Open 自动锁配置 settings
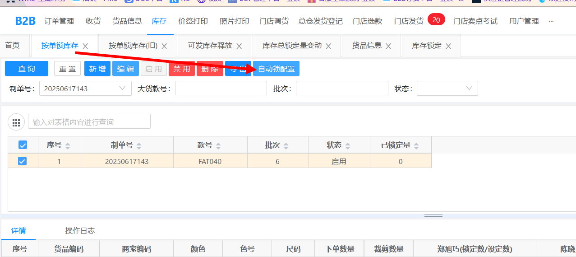Image resolution: width=576 pixels, height=257 pixels. pos(276,69)
